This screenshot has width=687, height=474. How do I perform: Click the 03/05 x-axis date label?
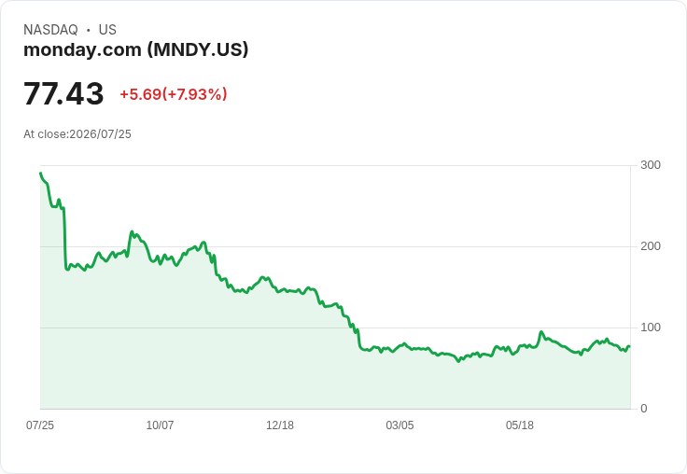[x=400, y=425]
